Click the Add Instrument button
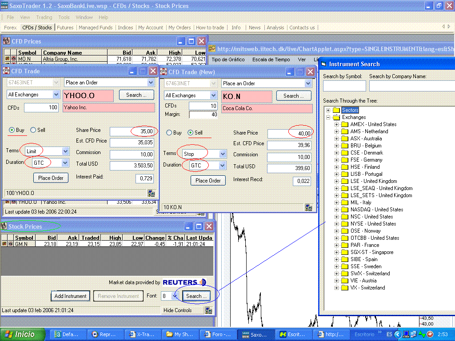This screenshot has width=455, height=341. tap(71, 296)
